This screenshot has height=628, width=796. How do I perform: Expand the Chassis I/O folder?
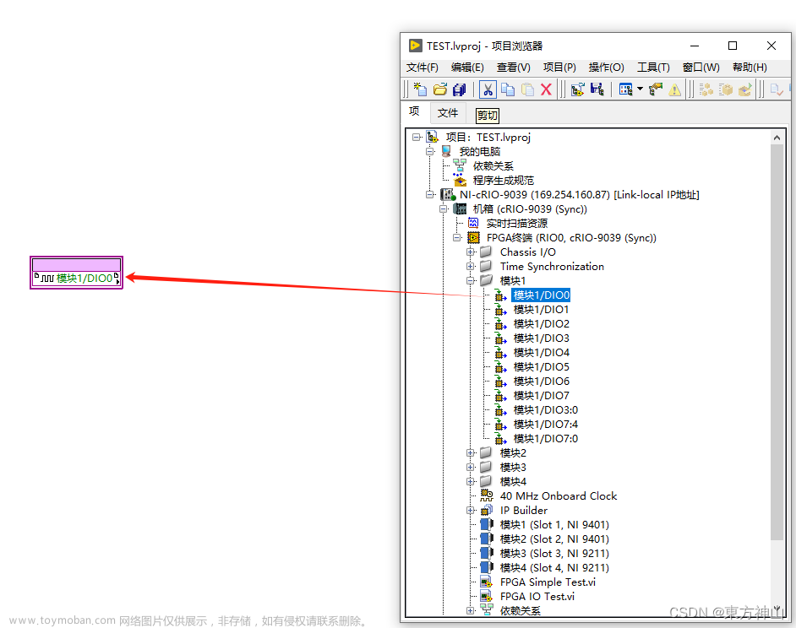point(471,252)
